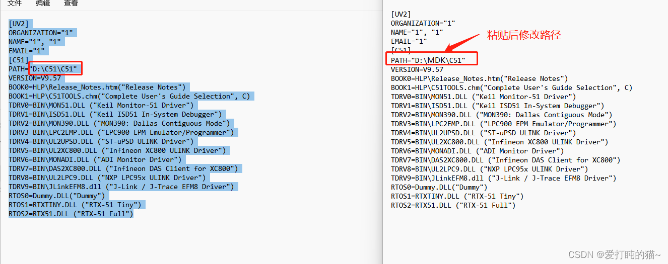Image resolution: width=668 pixels, height=264 pixels.
Task: Click RTOS2=RTX51.DLL line in right window
Action: tap(453, 205)
